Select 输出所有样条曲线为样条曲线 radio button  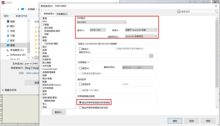[80, 102]
